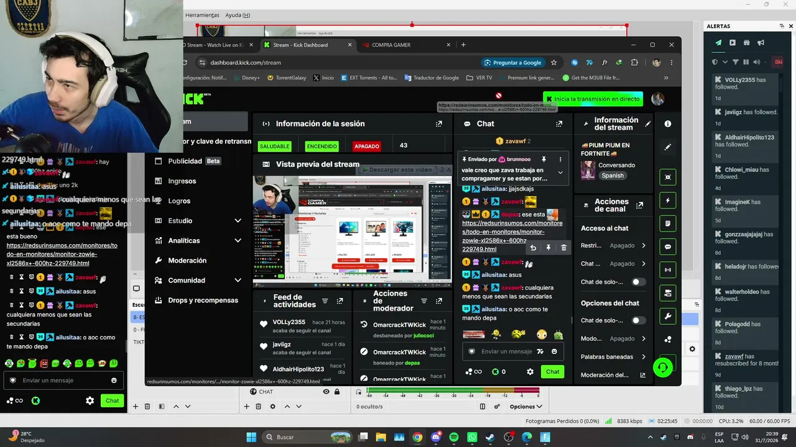
Task: Open the Modo... Apagado chat option
Action: (613, 339)
